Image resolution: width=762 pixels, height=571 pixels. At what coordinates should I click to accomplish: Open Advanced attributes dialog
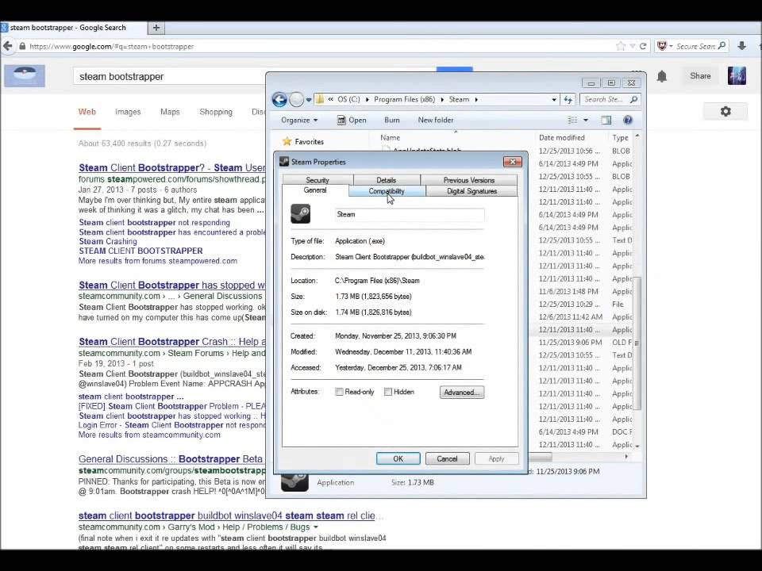tap(462, 393)
